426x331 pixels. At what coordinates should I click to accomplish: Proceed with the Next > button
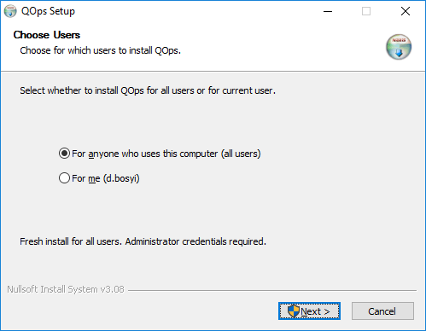pos(309,311)
